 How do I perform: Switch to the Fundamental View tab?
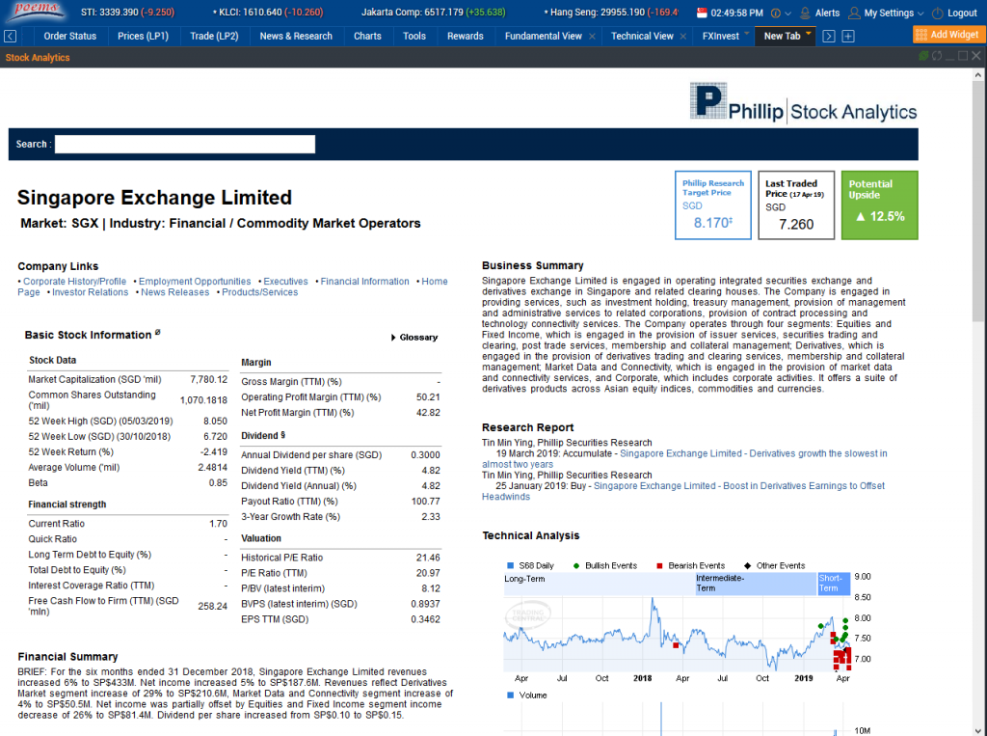(544, 36)
